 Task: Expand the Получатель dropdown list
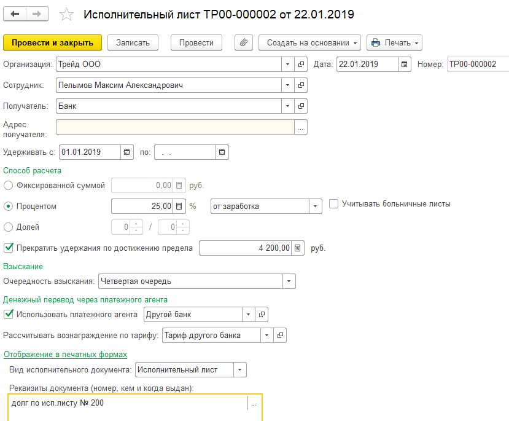coord(287,106)
